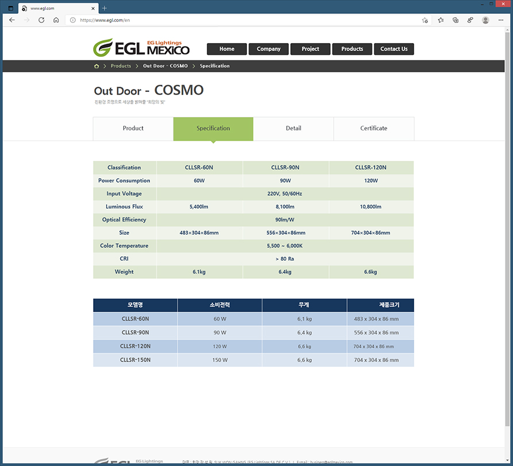
Task: Open a new browser tab
Action: (105, 8)
